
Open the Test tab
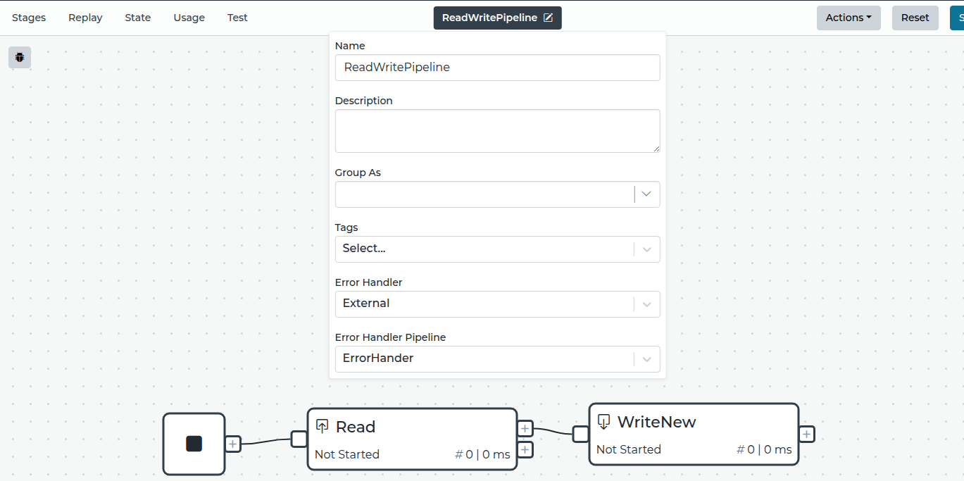(x=237, y=17)
